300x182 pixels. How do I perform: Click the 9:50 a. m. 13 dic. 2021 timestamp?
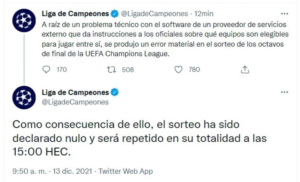(53, 171)
